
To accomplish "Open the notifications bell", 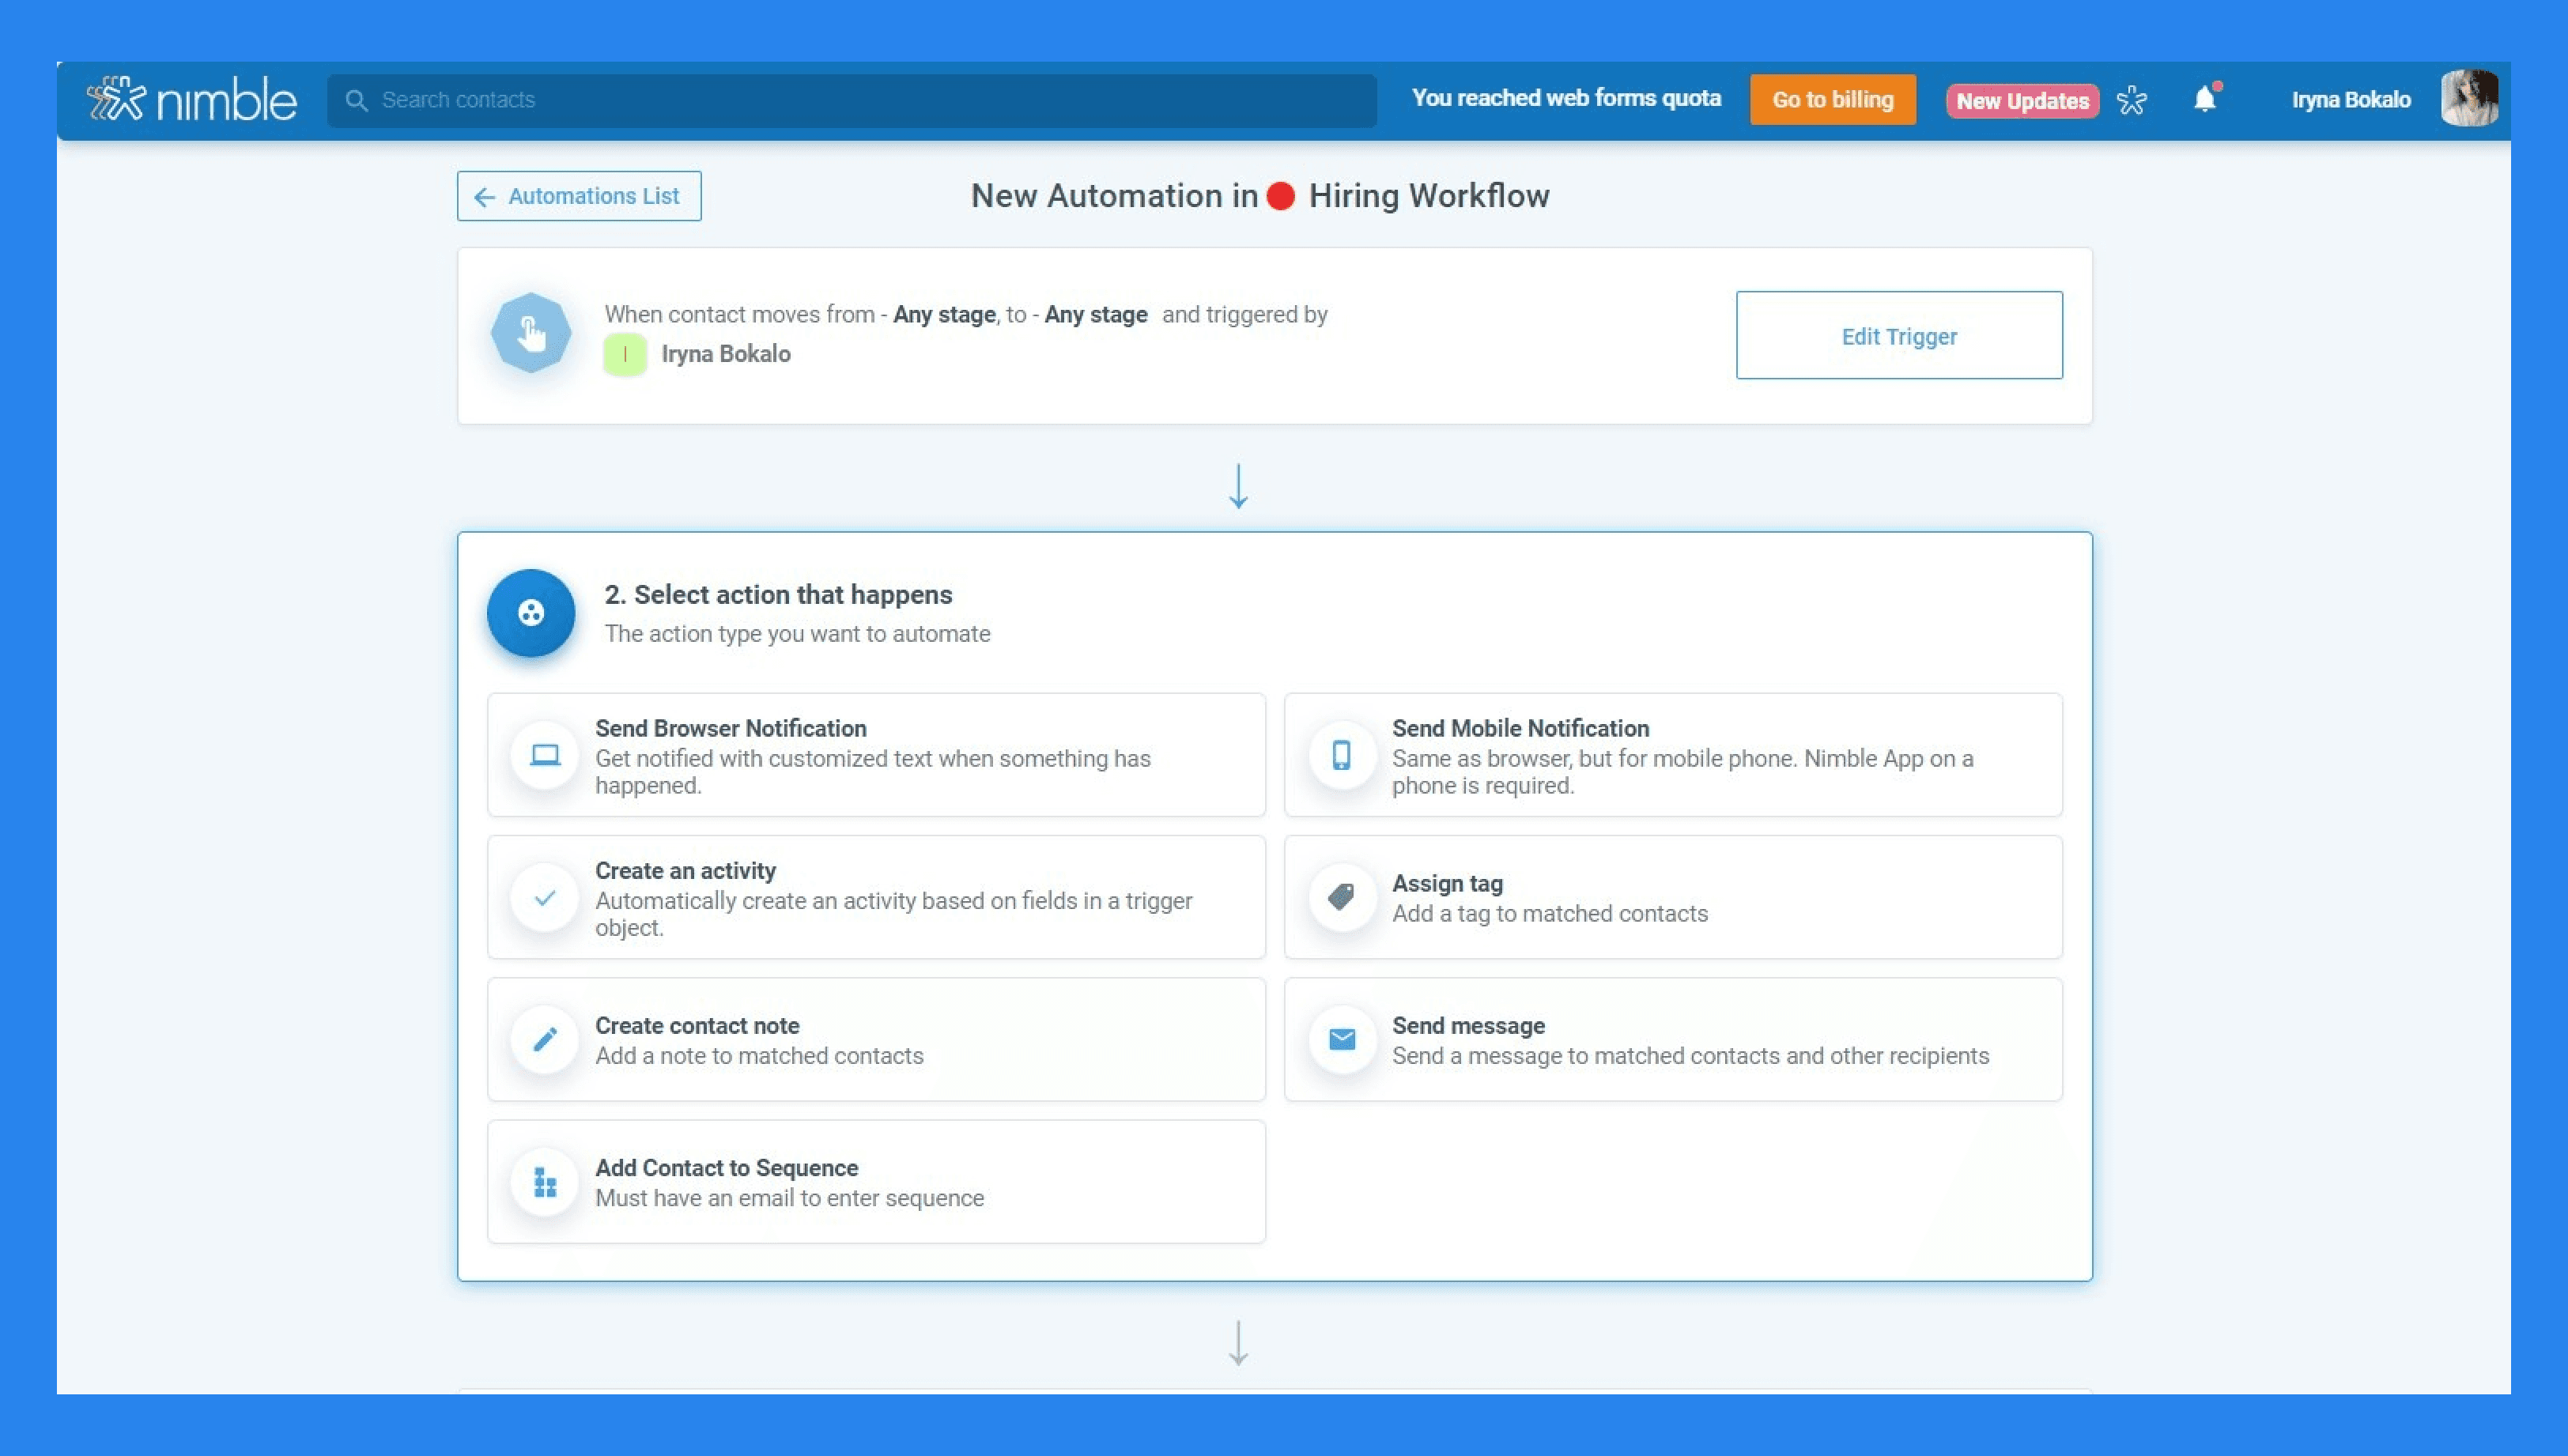I will click(2205, 99).
